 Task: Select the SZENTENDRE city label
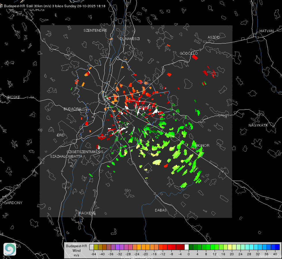[x=95, y=31]
